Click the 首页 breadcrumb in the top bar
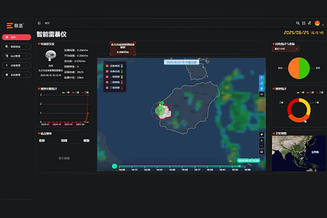Screen dimensions: 327x218 [x=47, y=23]
